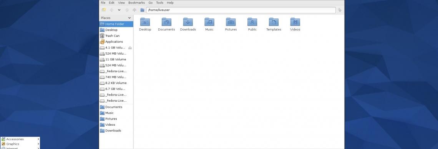Open Documents bookmark in Places sidebar

(116, 107)
